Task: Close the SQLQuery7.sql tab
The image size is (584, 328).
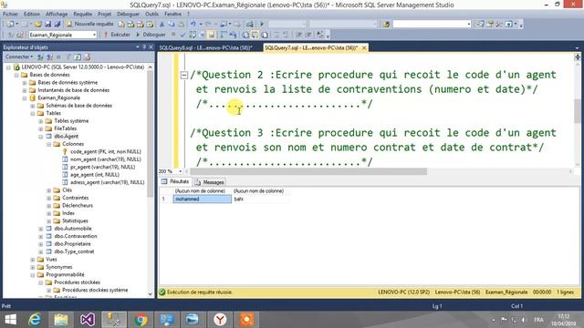Action: point(364,48)
